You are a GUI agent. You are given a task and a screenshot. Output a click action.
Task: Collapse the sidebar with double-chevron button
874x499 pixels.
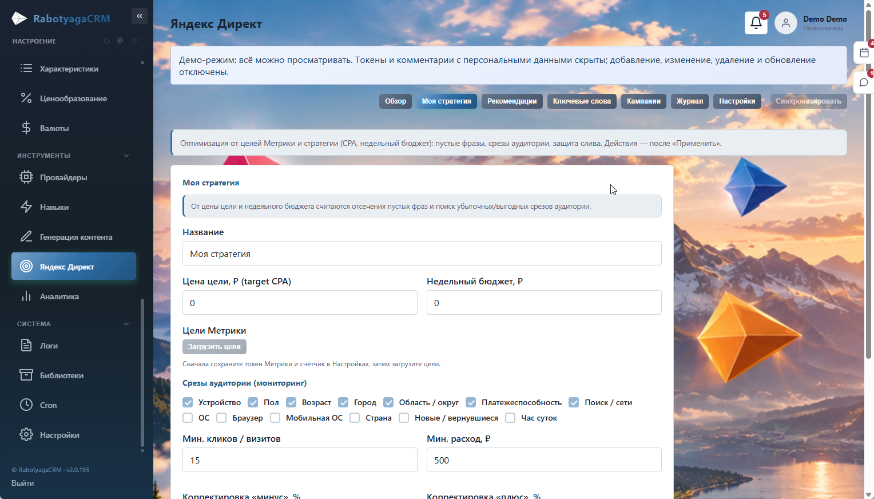140,16
